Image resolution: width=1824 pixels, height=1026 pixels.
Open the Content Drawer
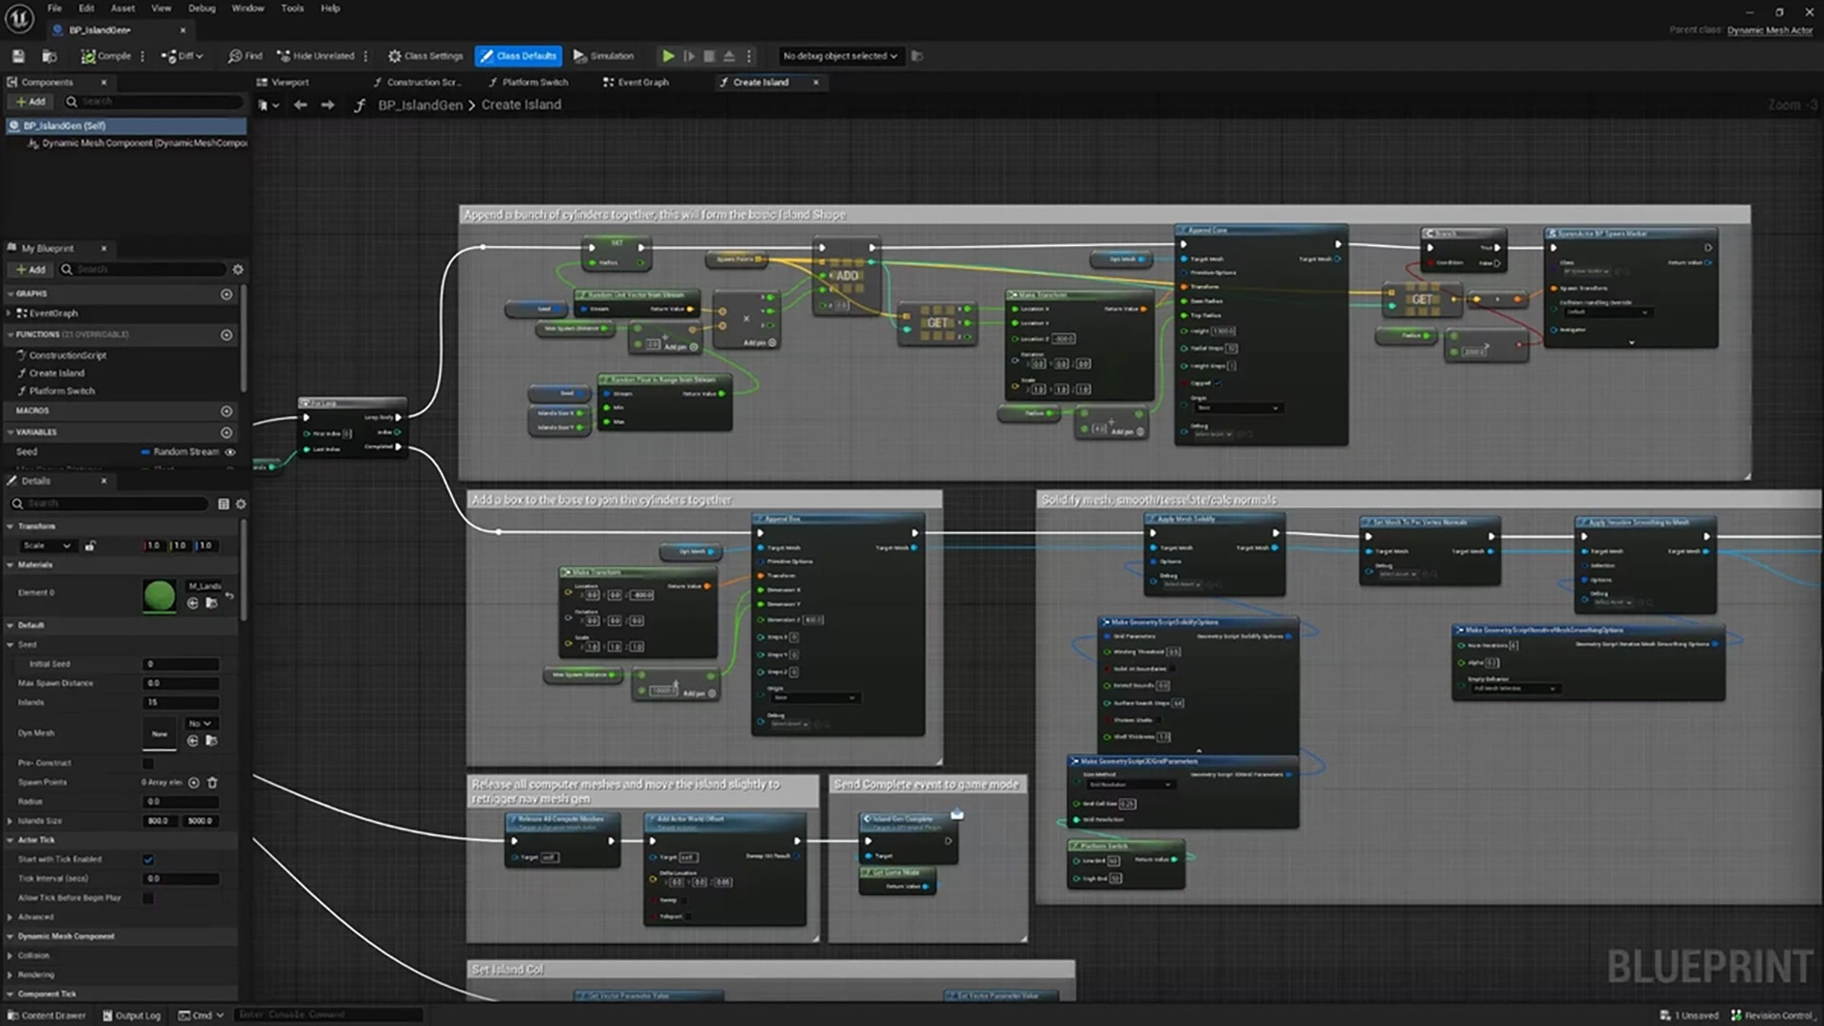(x=47, y=1015)
